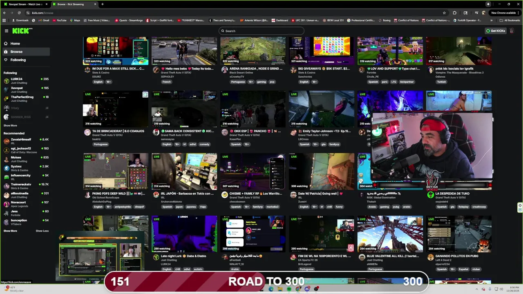Click antipedophile tag under AbdullahDaPlug
Screen dimensions: 523x294
[x=122, y=207]
